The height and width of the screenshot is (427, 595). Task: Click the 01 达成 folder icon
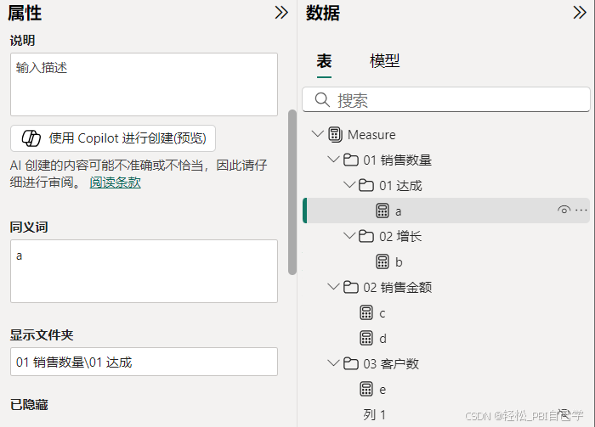pyautogui.click(x=366, y=185)
